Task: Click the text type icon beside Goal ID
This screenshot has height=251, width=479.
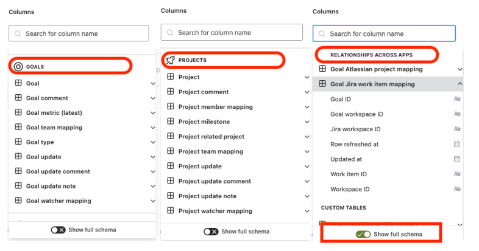Action: point(457,99)
